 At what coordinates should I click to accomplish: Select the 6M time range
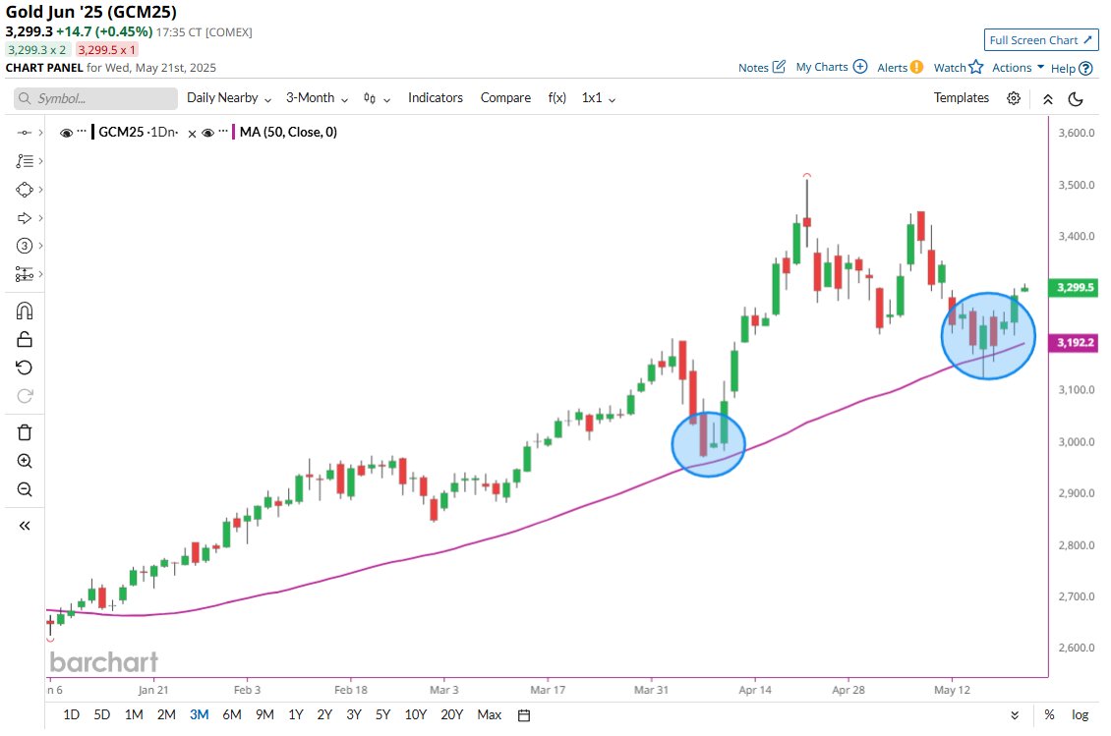(232, 714)
